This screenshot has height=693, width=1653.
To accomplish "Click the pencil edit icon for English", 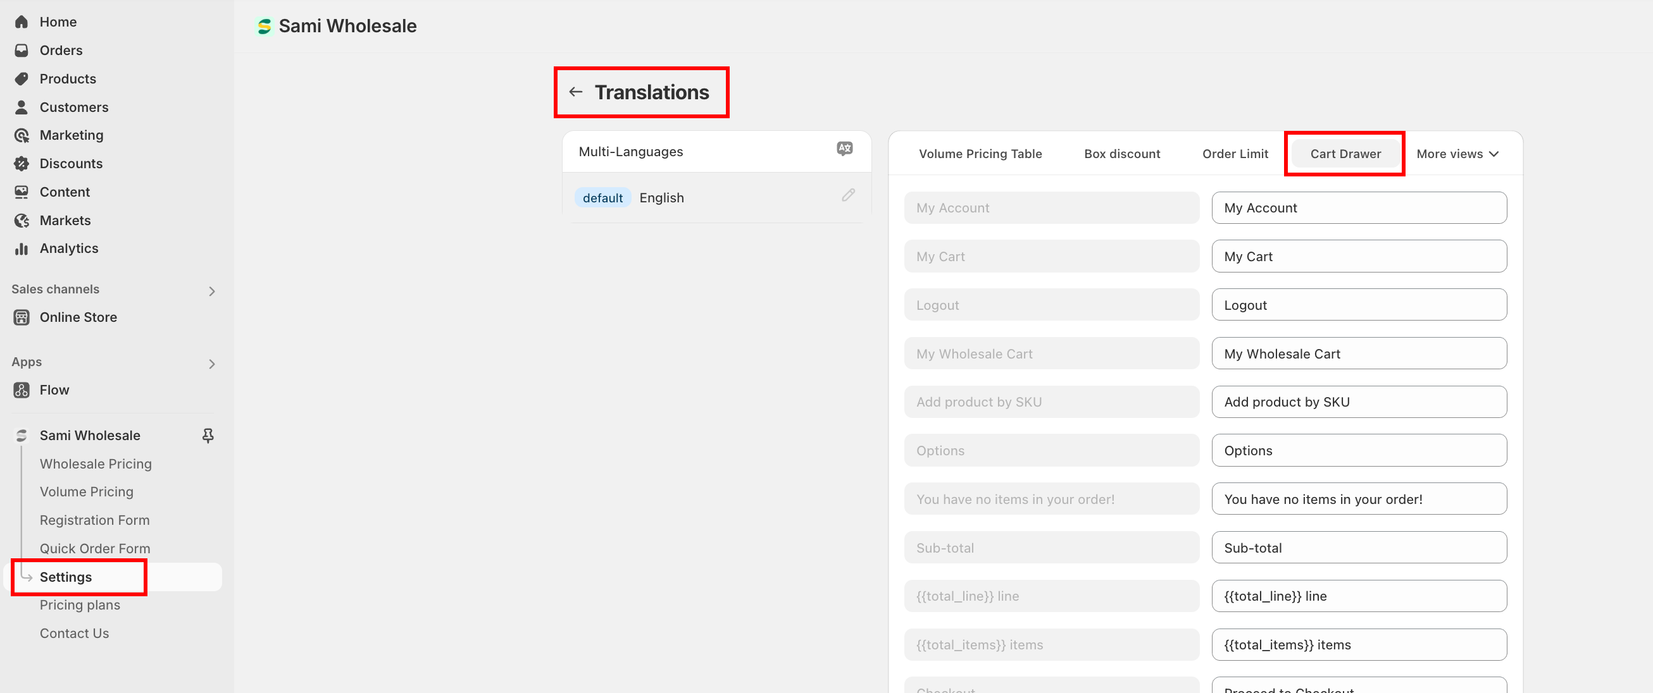I will [x=847, y=195].
